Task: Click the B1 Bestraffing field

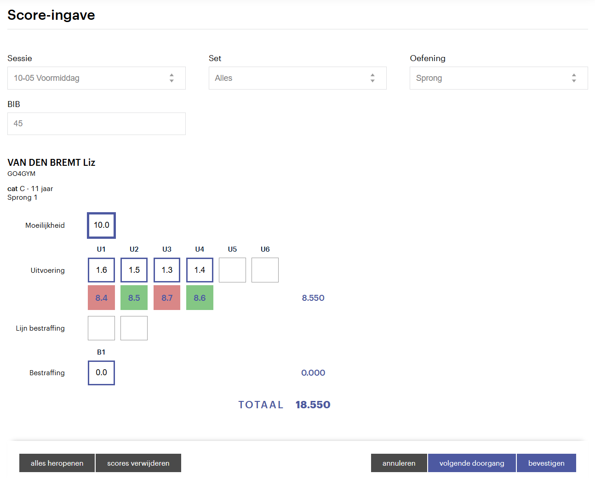Action: click(101, 372)
